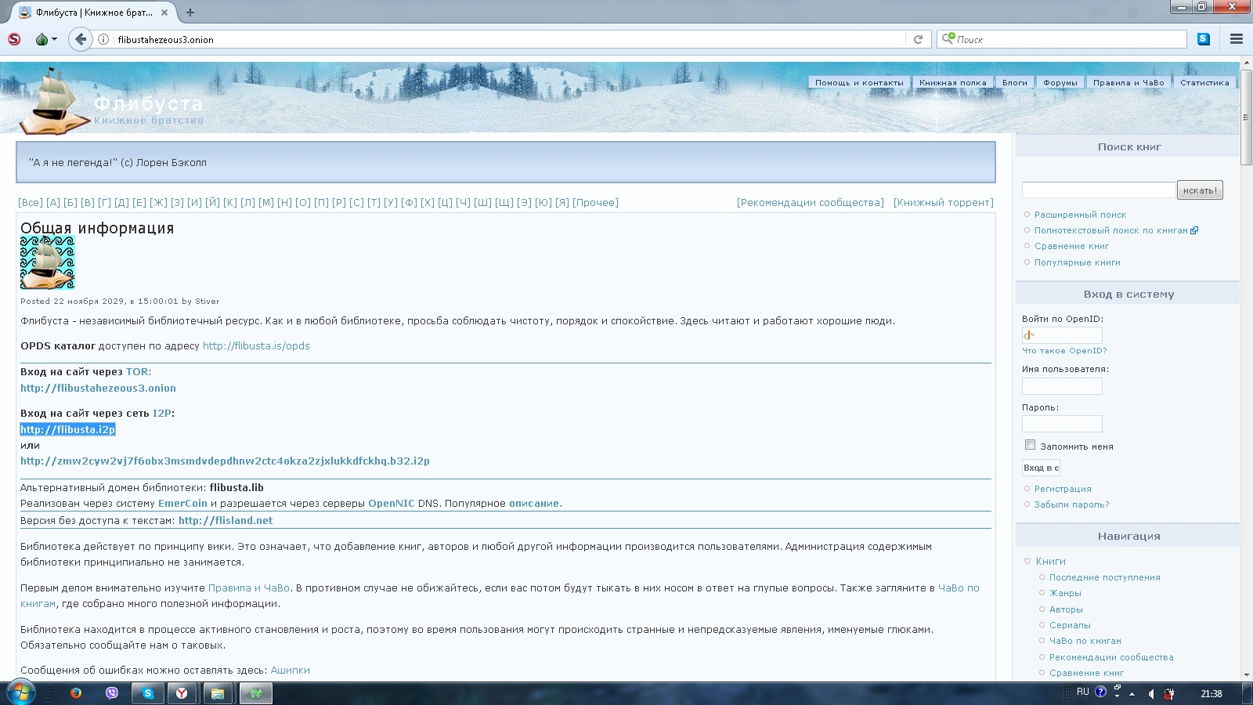Image resolution: width=1253 pixels, height=705 pixels.
Task: Click the OpenID icon in the login field
Action: pyautogui.click(x=1029, y=334)
